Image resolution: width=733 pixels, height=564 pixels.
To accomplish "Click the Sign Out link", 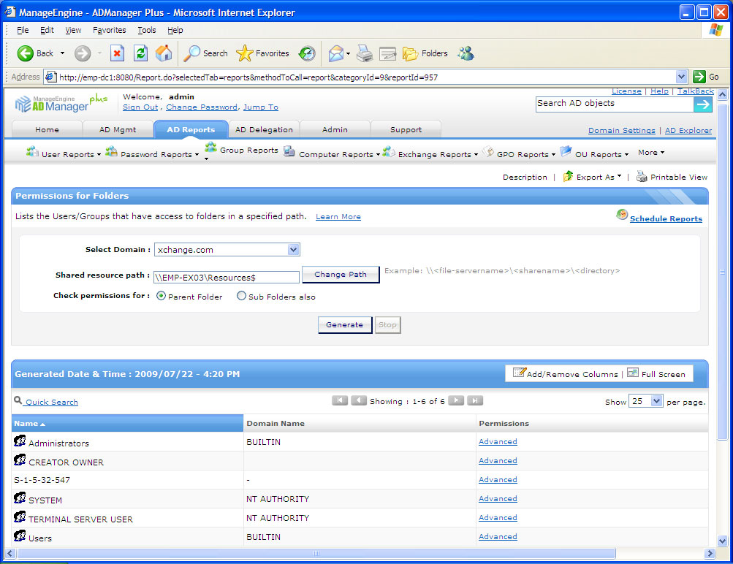I will coord(140,107).
